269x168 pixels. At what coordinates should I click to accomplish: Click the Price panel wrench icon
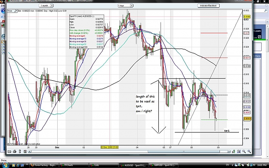pyautogui.click(x=15, y=11)
